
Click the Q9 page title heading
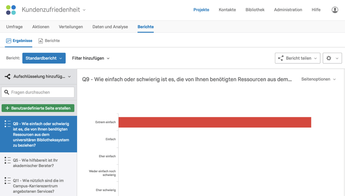187,79
